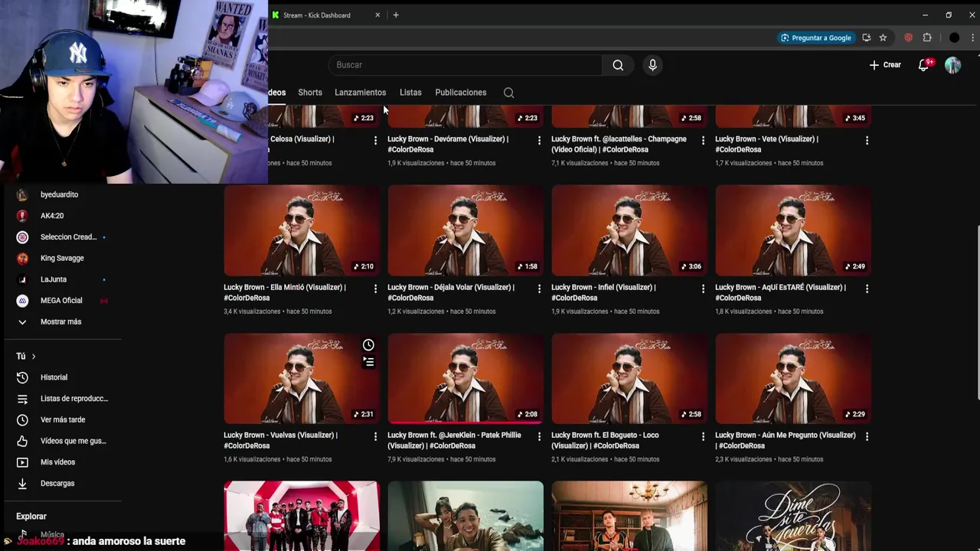This screenshot has width=980, height=551.
Task: Open options menu for Champagne video
Action: 703,140
